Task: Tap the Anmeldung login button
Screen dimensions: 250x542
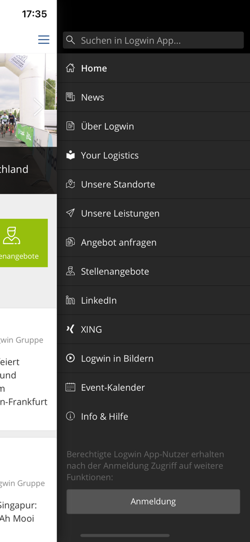Action: (x=153, y=502)
